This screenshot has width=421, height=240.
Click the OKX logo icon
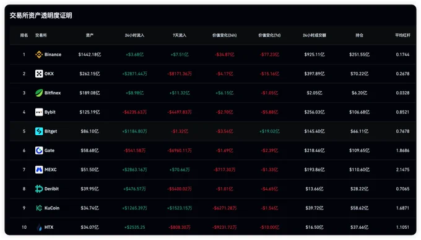(39, 74)
